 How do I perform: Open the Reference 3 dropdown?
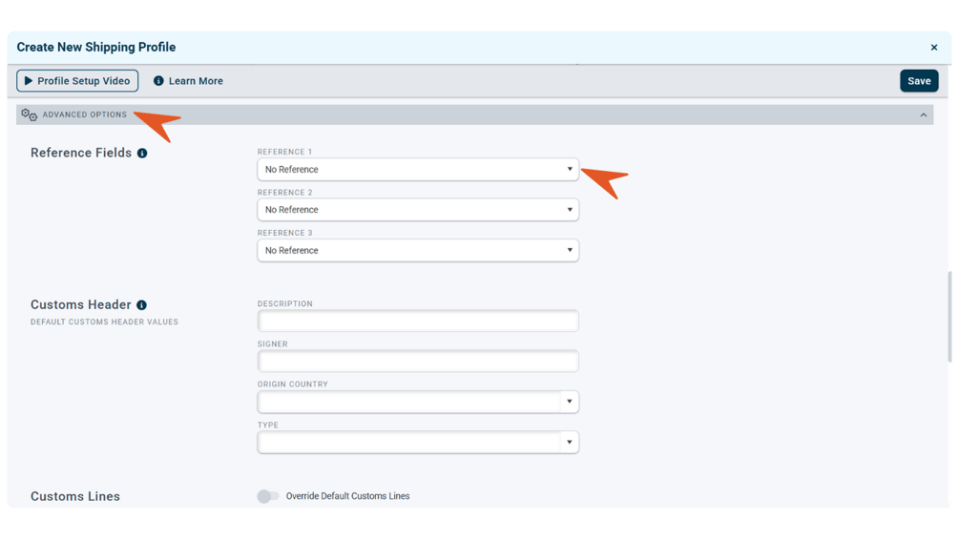(418, 251)
